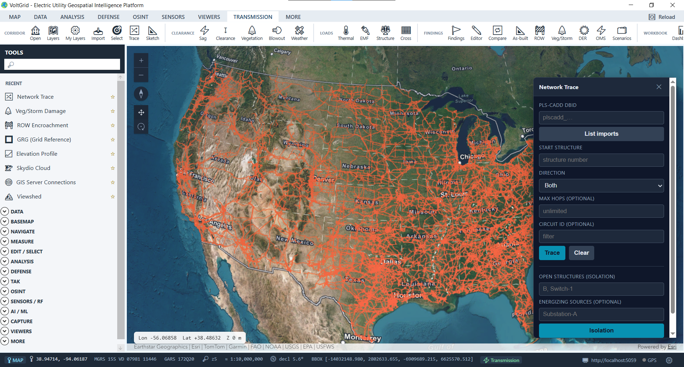This screenshot has width=684, height=367.
Task: Launch the findings Editor tool
Action: [476, 33]
